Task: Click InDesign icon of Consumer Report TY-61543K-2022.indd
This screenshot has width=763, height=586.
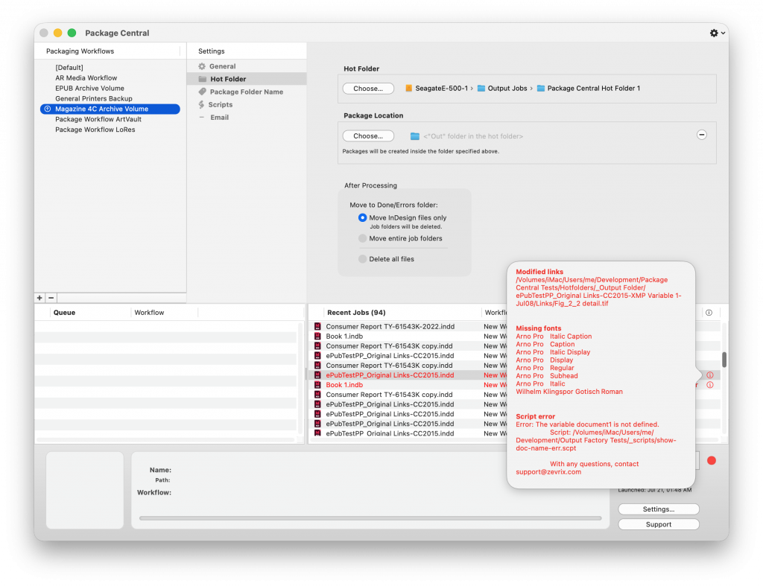Action: (317, 326)
